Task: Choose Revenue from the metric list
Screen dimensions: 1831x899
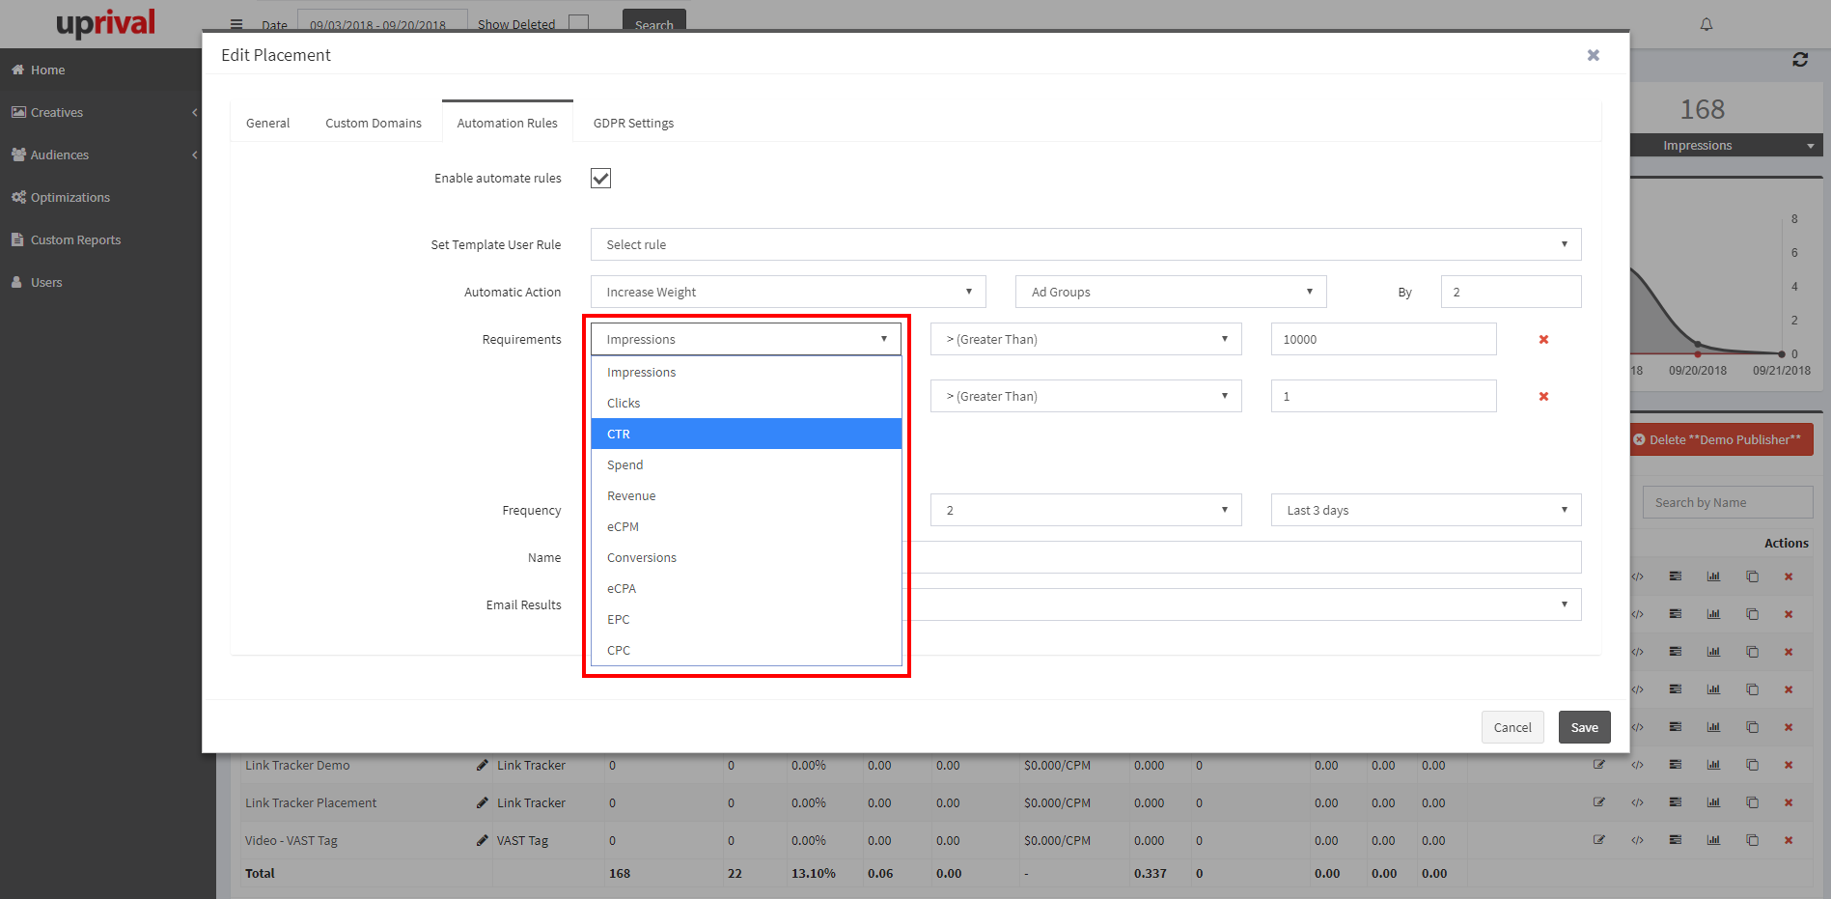Action: click(746, 495)
